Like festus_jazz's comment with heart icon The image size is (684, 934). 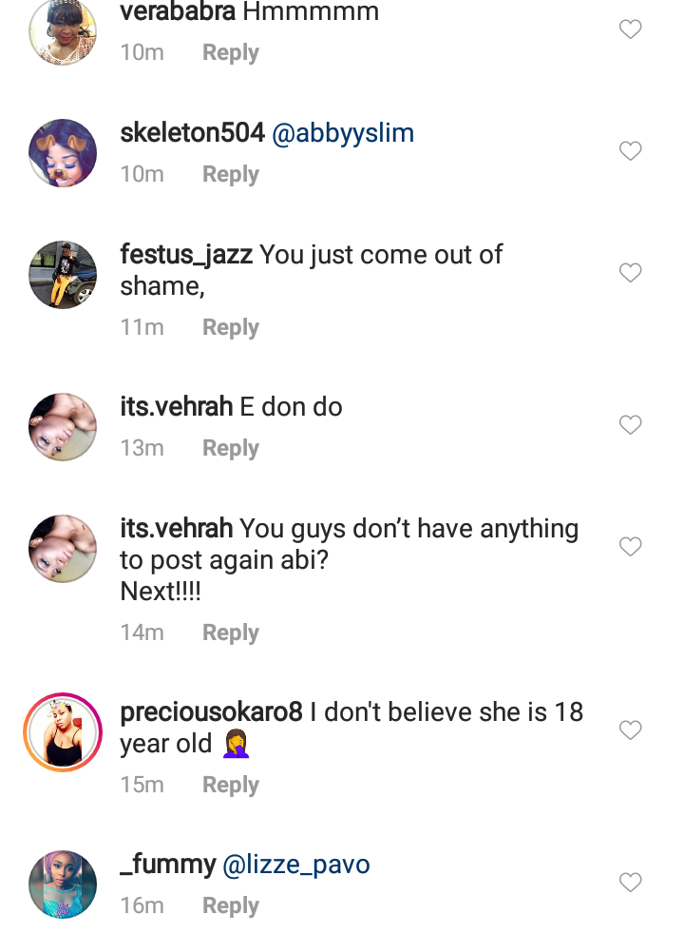(630, 273)
